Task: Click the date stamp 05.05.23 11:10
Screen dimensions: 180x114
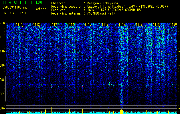Action: click(15, 13)
